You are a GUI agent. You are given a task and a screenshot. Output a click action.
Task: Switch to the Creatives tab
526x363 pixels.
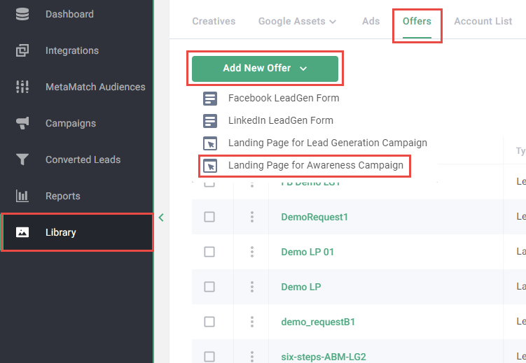click(214, 21)
